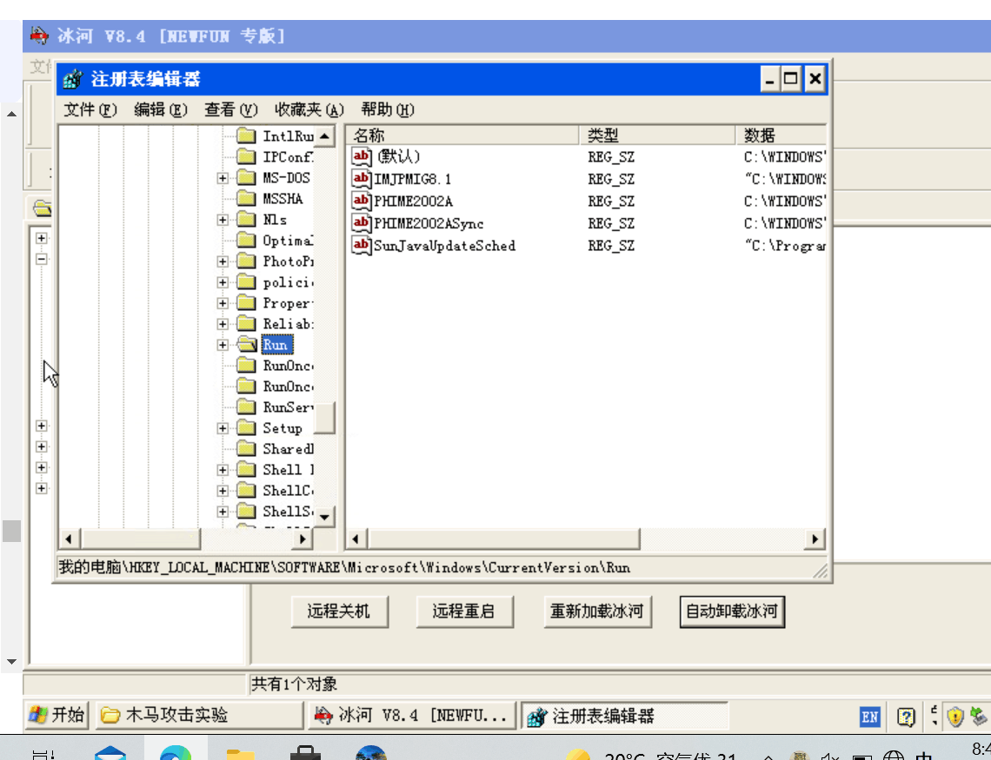Click the registry path in the status bar
This screenshot has height=760, width=991.
tap(344, 567)
